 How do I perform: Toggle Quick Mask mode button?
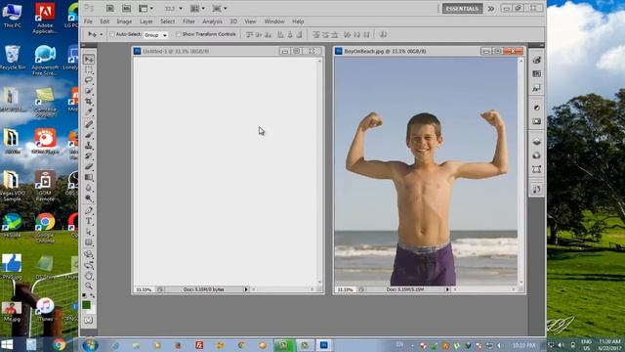(89, 320)
